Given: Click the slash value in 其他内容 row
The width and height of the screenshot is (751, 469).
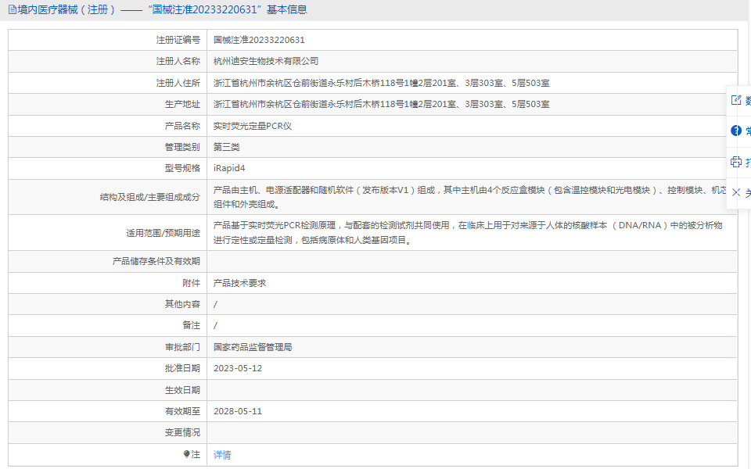Looking at the screenshot, I should click(216, 304).
